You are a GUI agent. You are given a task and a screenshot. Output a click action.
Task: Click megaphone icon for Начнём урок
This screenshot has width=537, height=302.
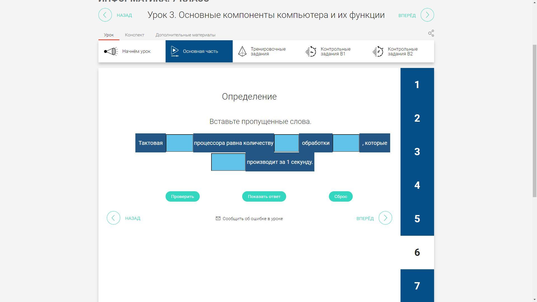click(x=111, y=51)
